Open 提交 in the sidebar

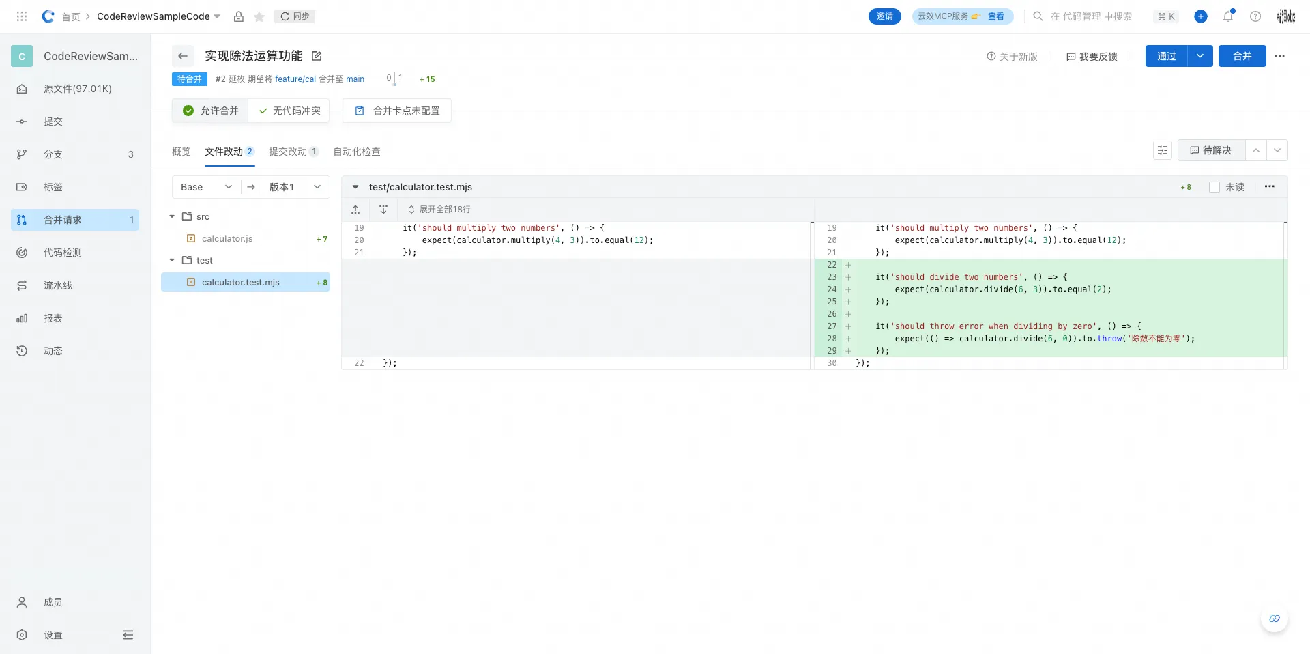tap(75, 122)
